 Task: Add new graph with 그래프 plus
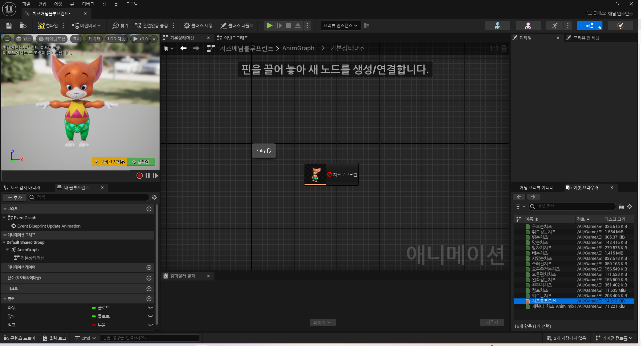pyautogui.click(x=149, y=209)
